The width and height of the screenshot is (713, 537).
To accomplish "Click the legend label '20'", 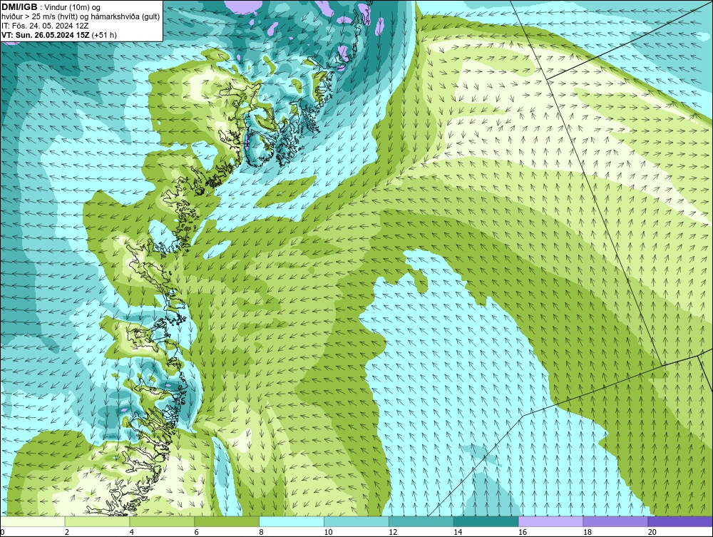I will coord(652,532).
